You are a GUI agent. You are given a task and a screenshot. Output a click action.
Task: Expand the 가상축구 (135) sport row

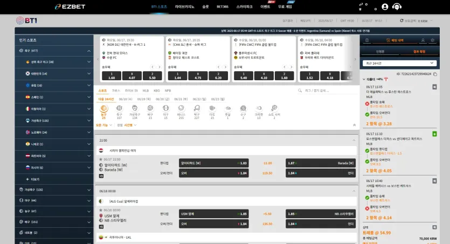click(54, 190)
